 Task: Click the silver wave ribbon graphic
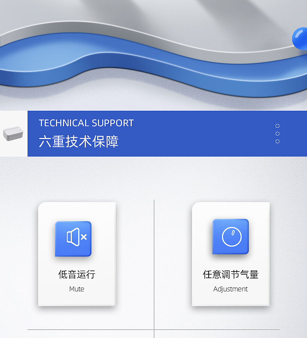tap(151, 37)
